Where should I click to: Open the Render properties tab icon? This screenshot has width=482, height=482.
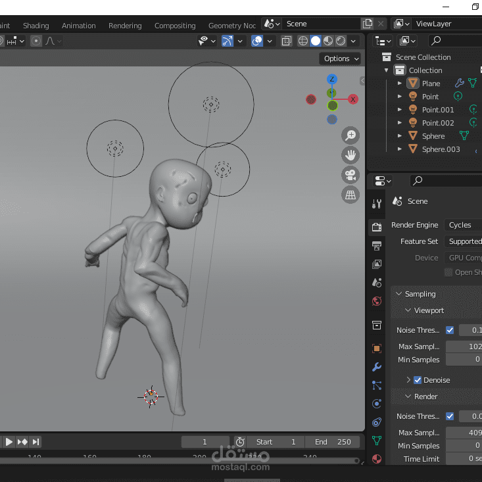pos(377,227)
